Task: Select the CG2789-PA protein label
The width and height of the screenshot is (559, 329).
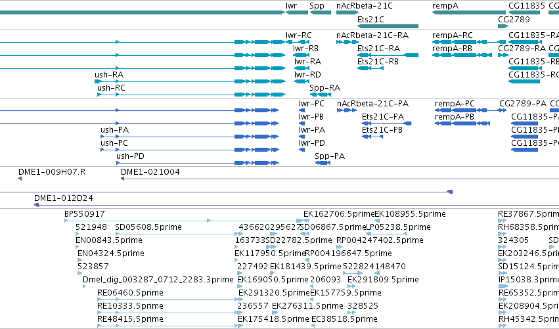Action: [x=523, y=104]
